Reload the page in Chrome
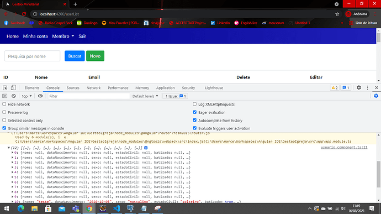This screenshot has width=381, height=214. (x=24, y=14)
